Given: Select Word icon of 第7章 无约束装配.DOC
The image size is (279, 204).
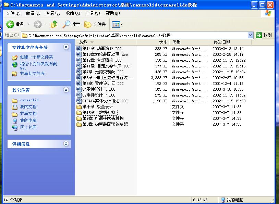Looking at the screenshot, I should tap(79, 72).
